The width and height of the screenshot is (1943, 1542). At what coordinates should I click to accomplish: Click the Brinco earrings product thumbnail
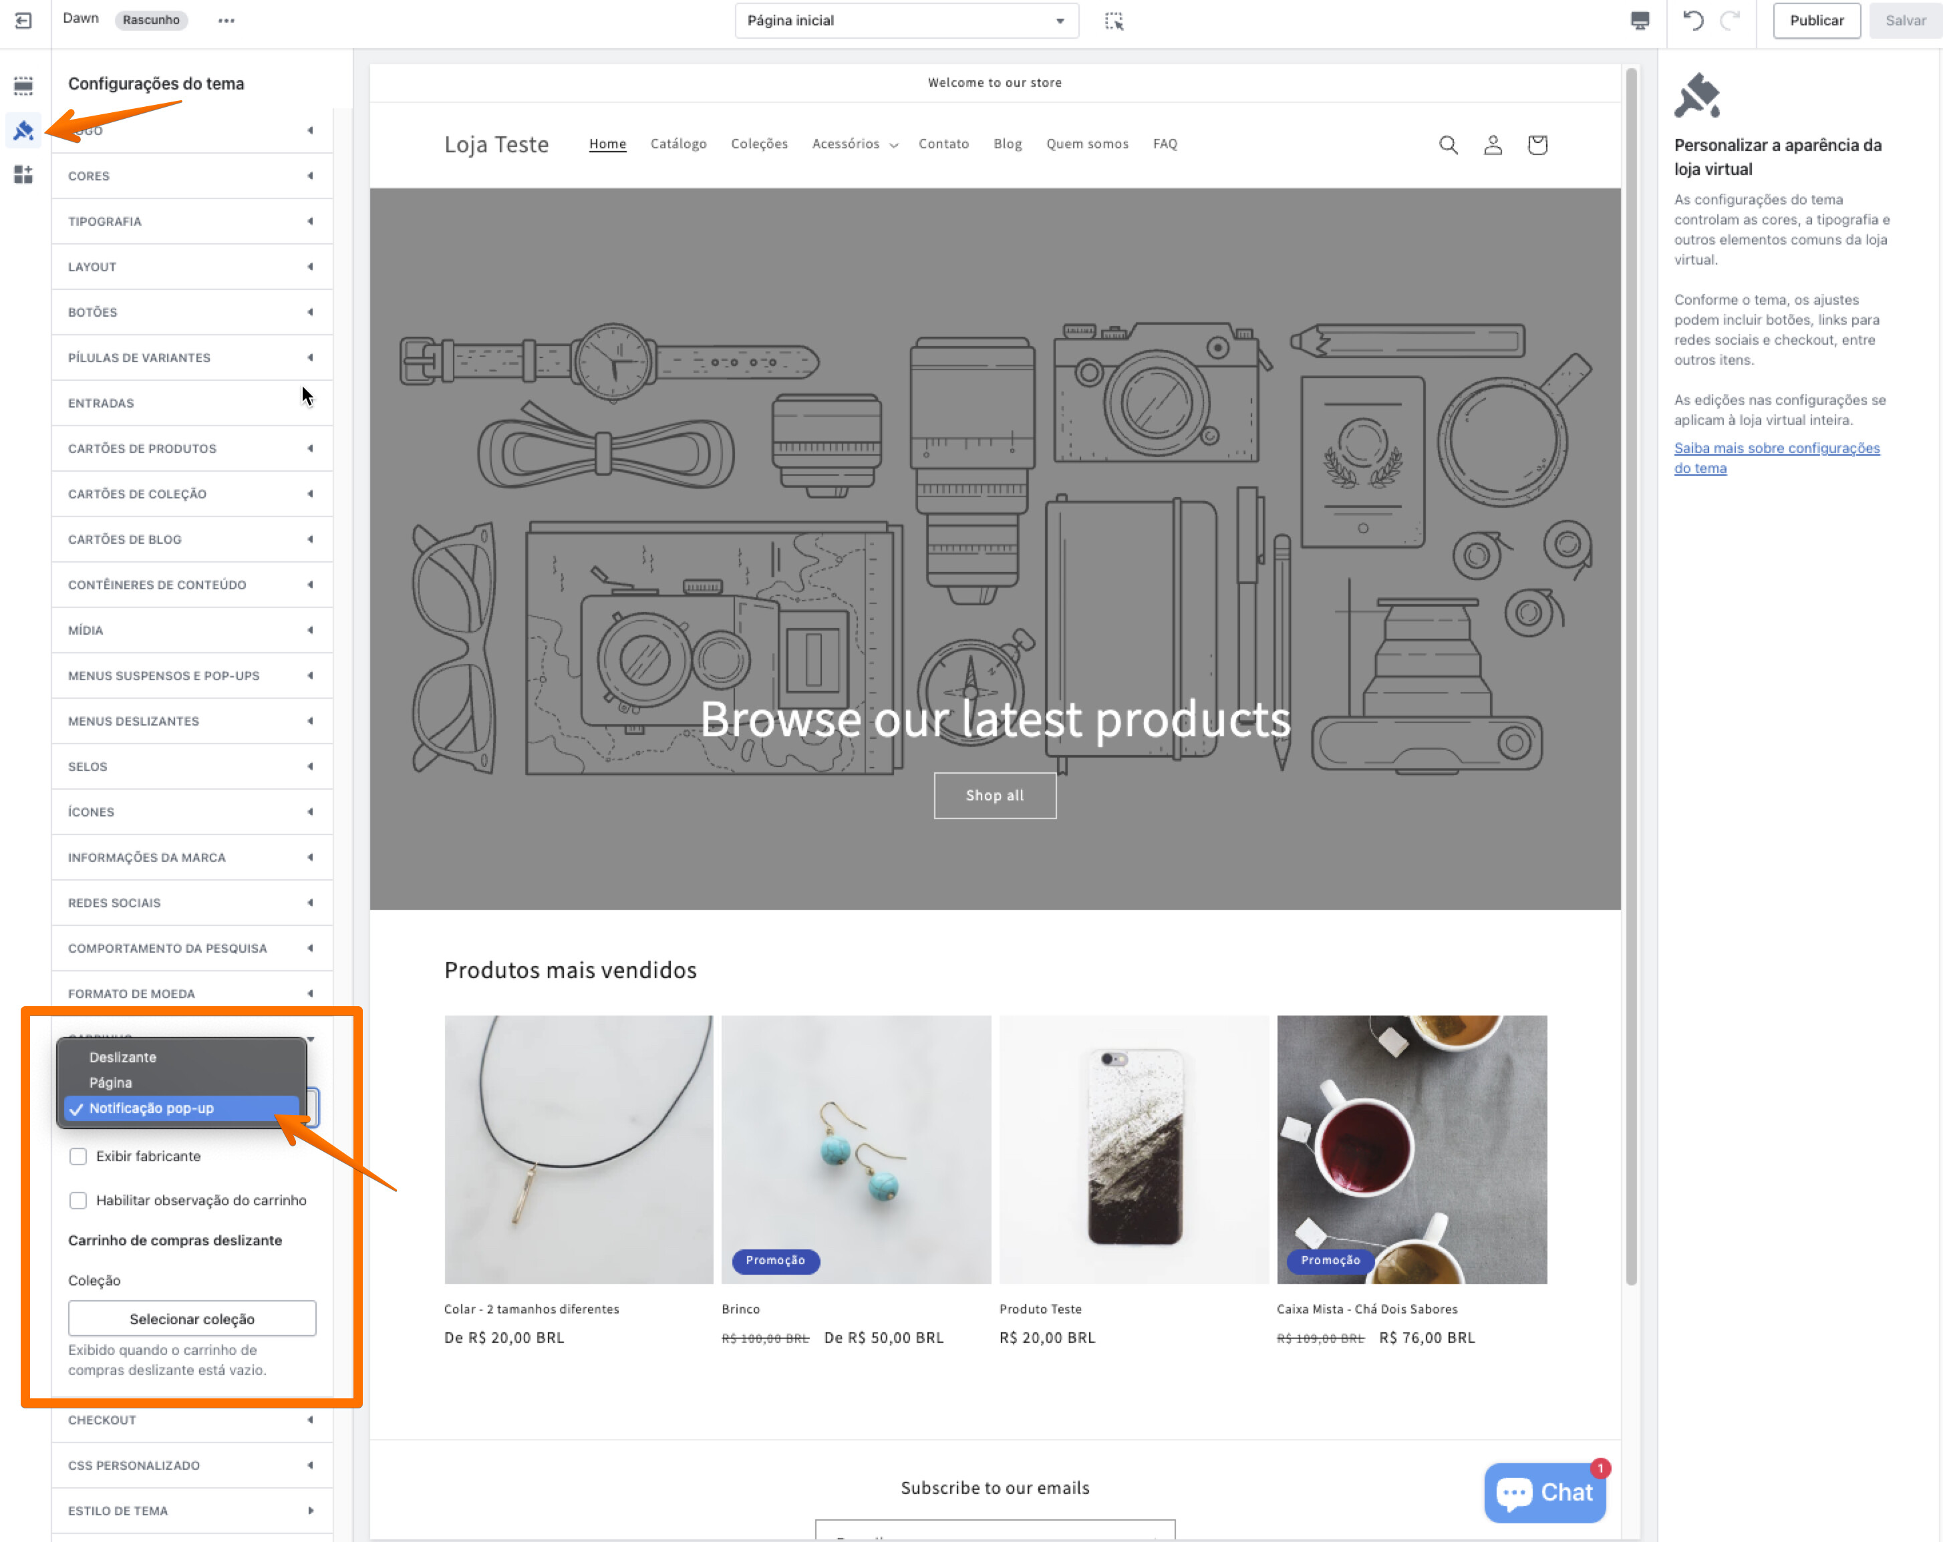point(855,1149)
